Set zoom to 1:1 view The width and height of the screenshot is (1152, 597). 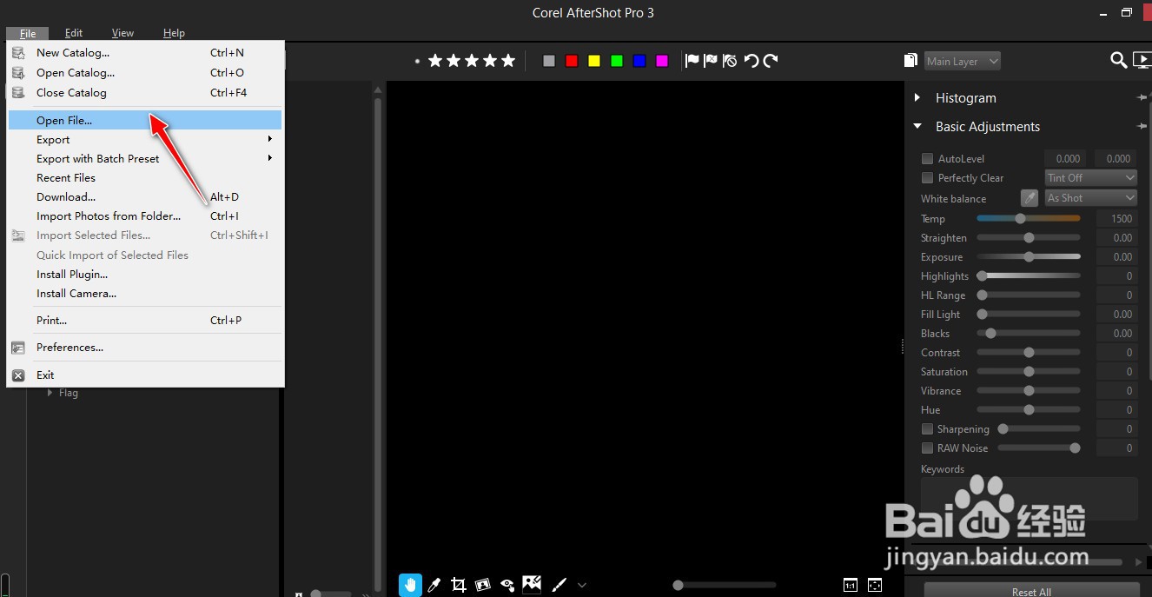pos(850,585)
